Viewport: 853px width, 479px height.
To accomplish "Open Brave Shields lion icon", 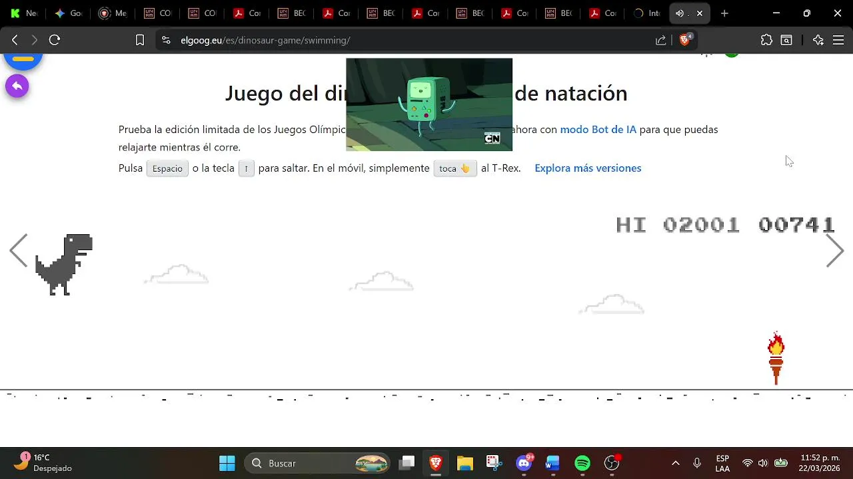I will tap(685, 40).
